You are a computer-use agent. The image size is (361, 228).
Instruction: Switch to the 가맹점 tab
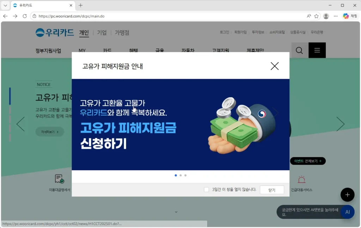click(x=122, y=33)
